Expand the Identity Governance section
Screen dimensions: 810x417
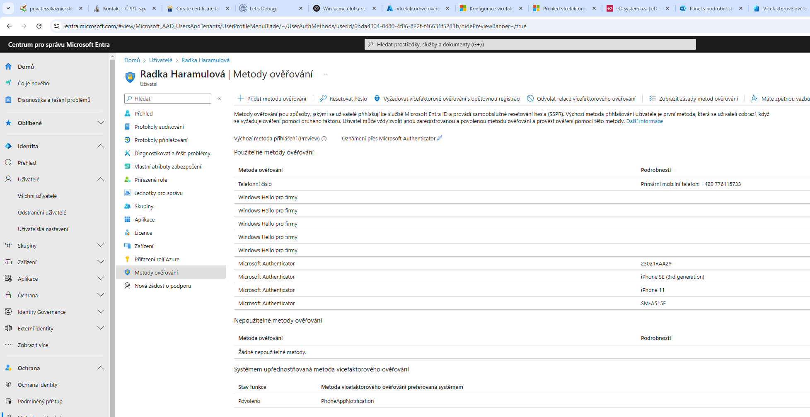[x=100, y=312]
